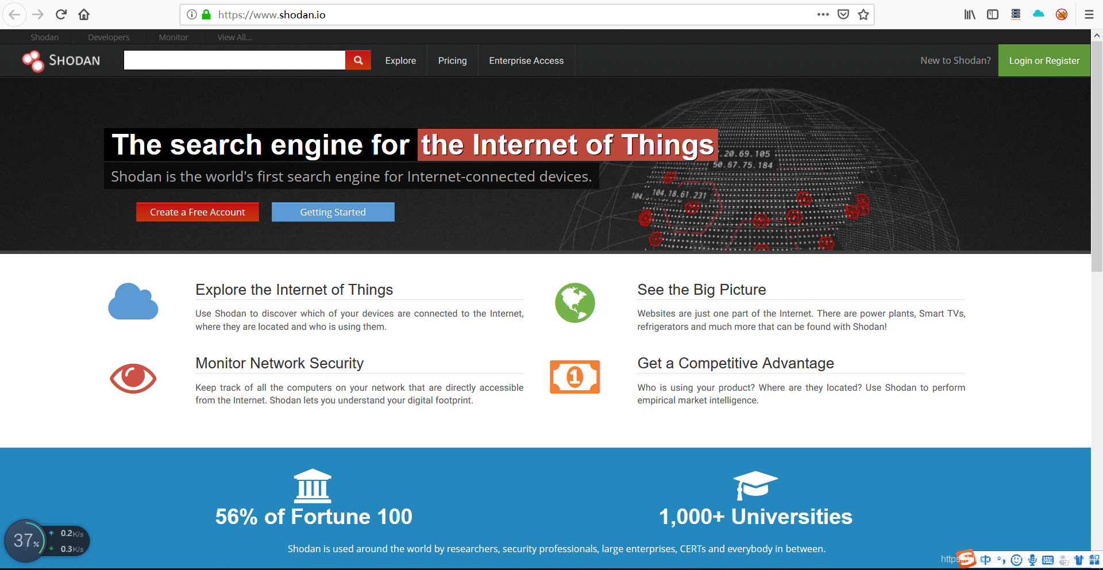Viewport: 1103px width, 570px height.
Task: Click Create a Free Account button
Action: click(198, 212)
